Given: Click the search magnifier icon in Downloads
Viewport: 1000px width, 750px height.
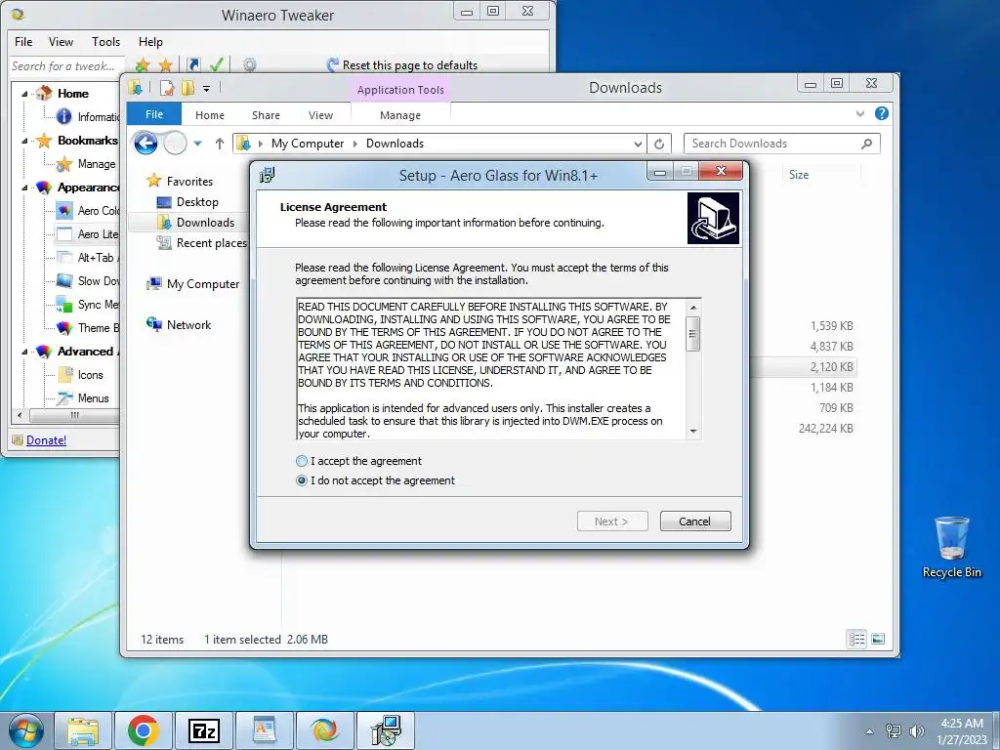Looking at the screenshot, I should coord(867,144).
